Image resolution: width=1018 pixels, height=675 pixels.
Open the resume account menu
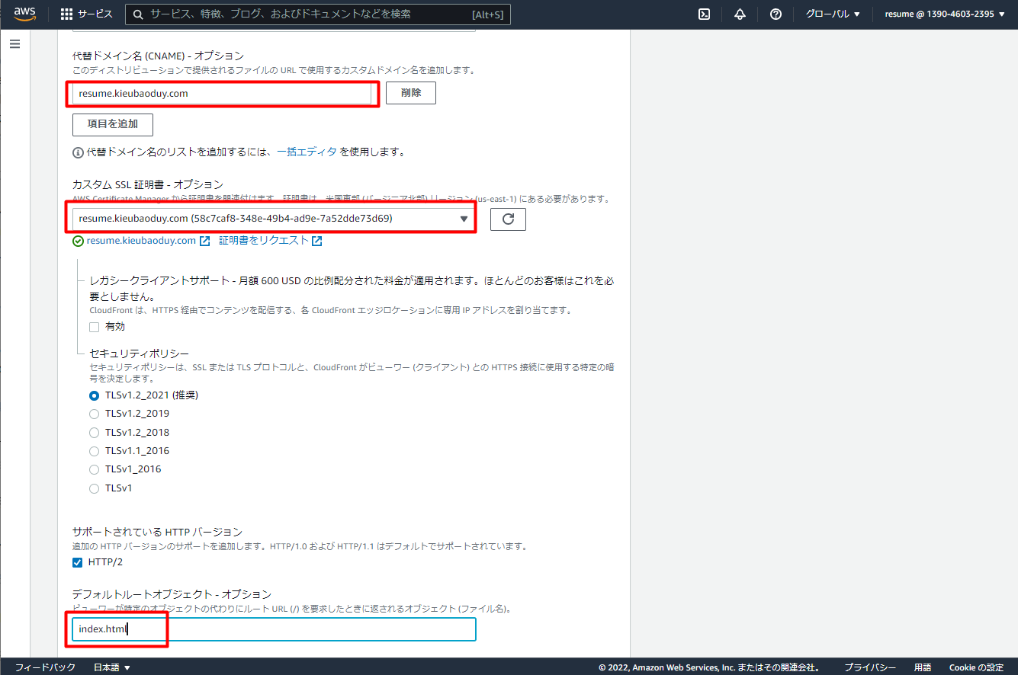tap(945, 14)
